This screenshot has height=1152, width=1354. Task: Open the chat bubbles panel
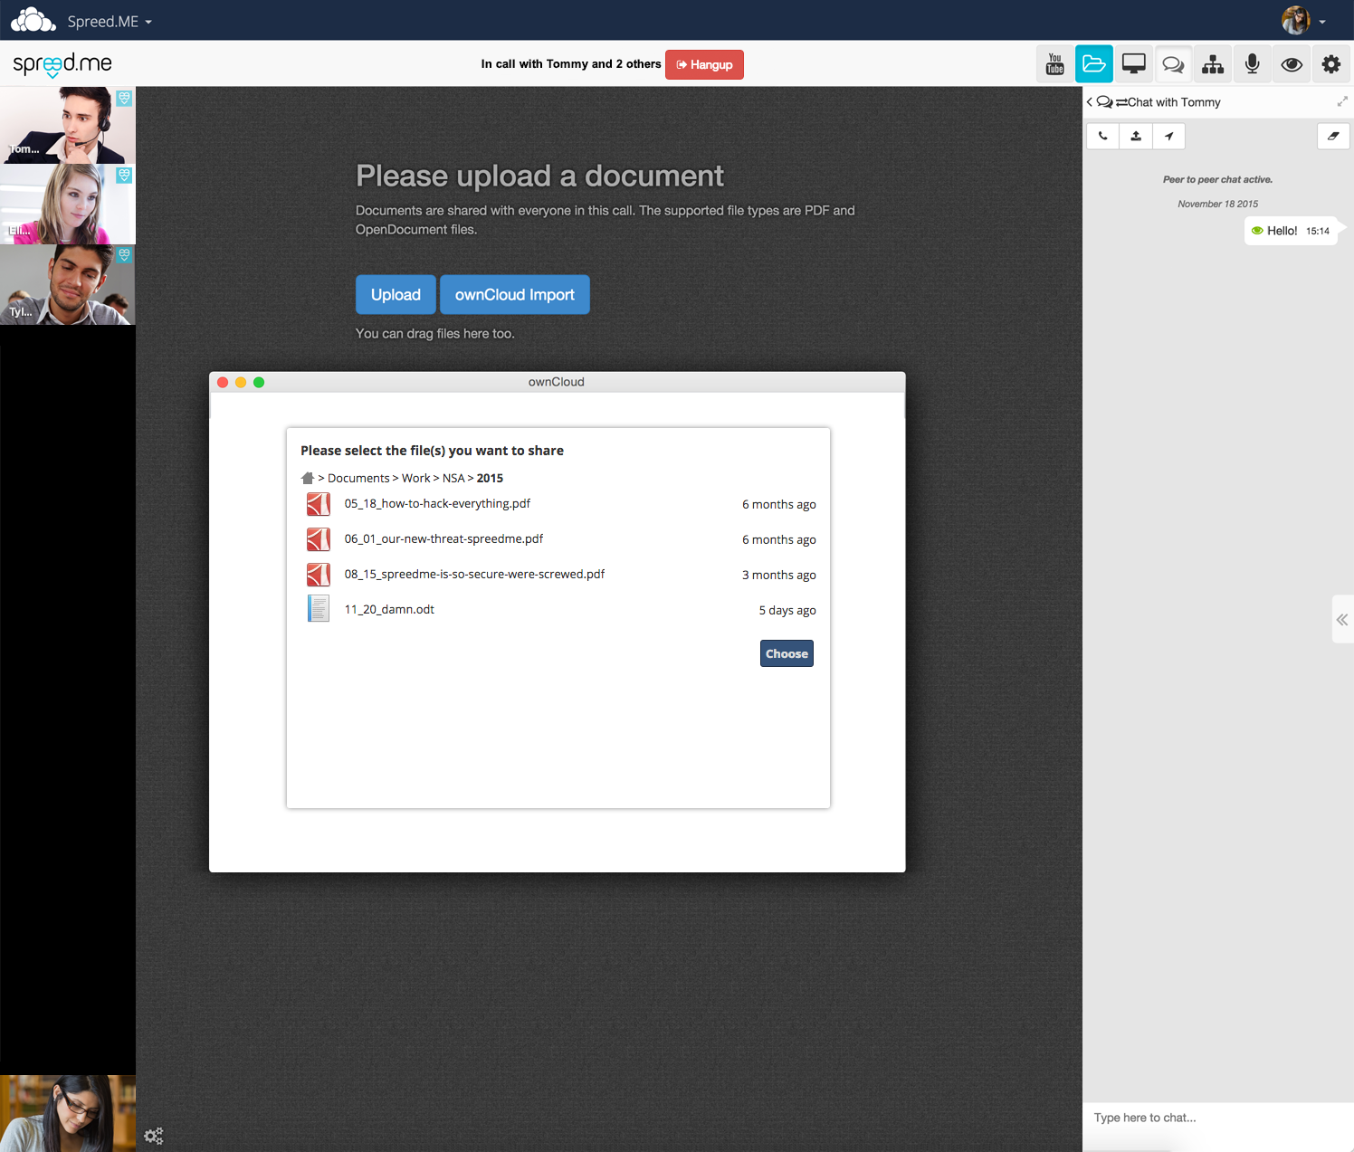click(x=1173, y=64)
